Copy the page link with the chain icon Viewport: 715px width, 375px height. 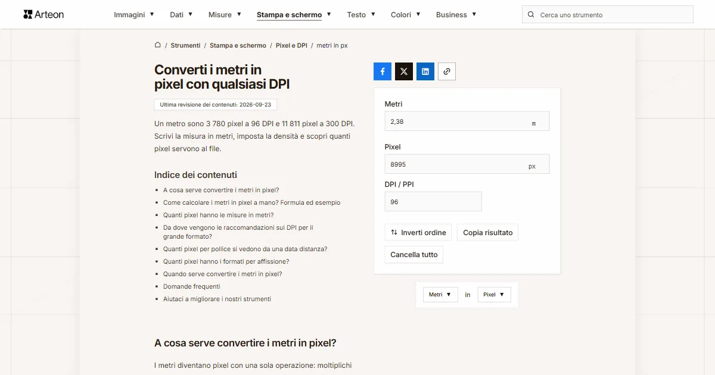[447, 71]
